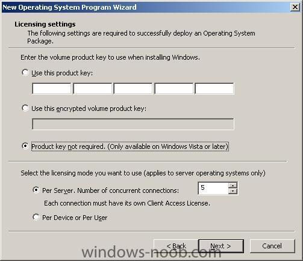Image resolution: width=303 pixels, height=261 pixels.
Task: Click the 'Product key not required' label text
Action: coord(130,146)
